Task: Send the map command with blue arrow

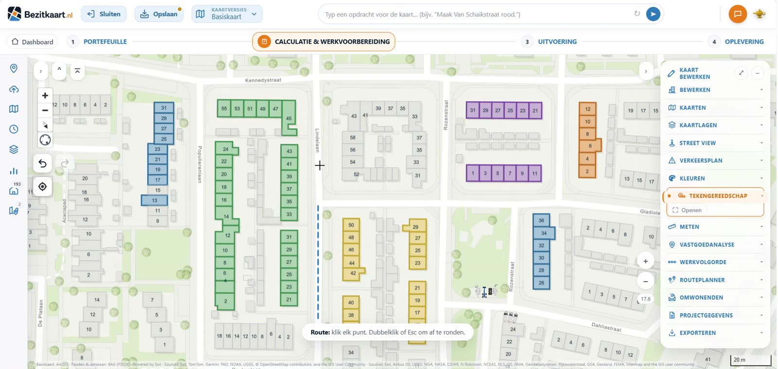Action: 653,14
